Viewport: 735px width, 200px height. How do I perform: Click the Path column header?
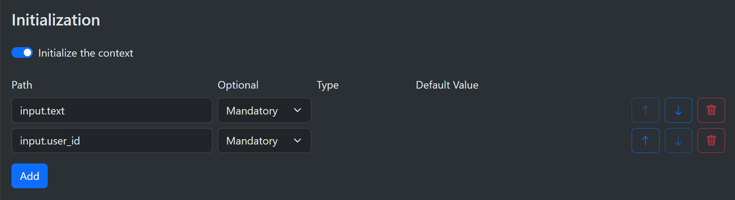[22, 85]
